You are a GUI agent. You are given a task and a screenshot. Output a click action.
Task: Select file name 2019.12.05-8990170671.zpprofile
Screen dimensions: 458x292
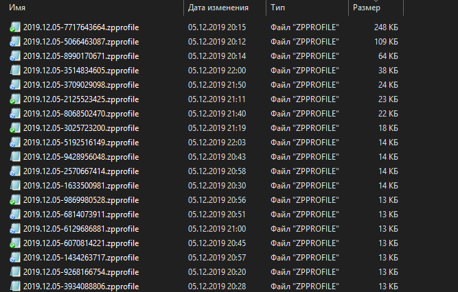(x=81, y=56)
